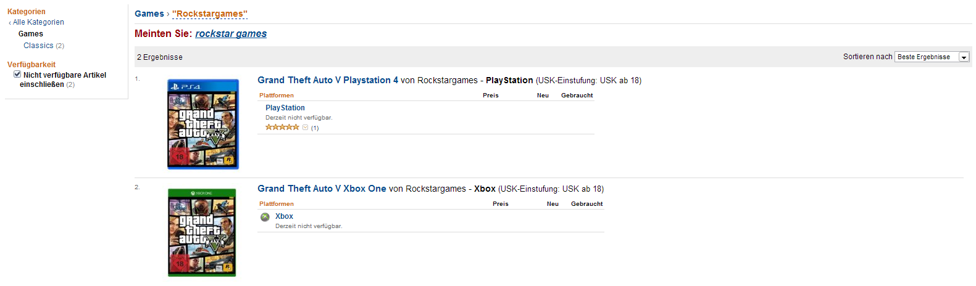Click the five-star rating icon
Screen dimensions: 976x286
pos(282,128)
